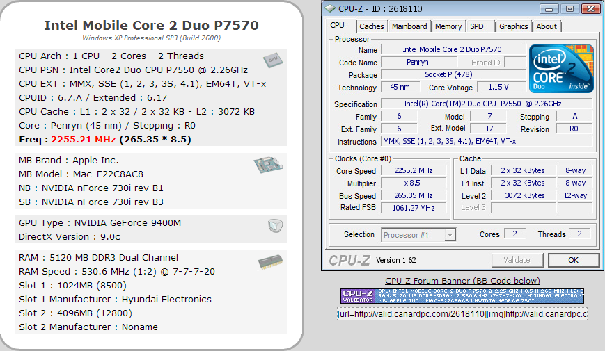Click the red Freq 2255.21 MHz text

pos(84,140)
